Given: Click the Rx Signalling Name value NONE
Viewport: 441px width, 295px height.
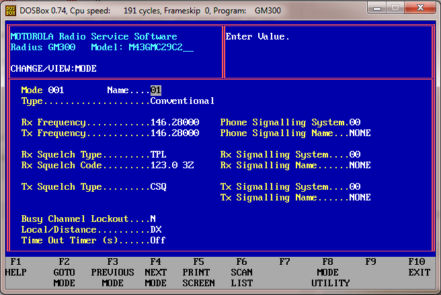Looking at the screenshot, I should [360, 165].
